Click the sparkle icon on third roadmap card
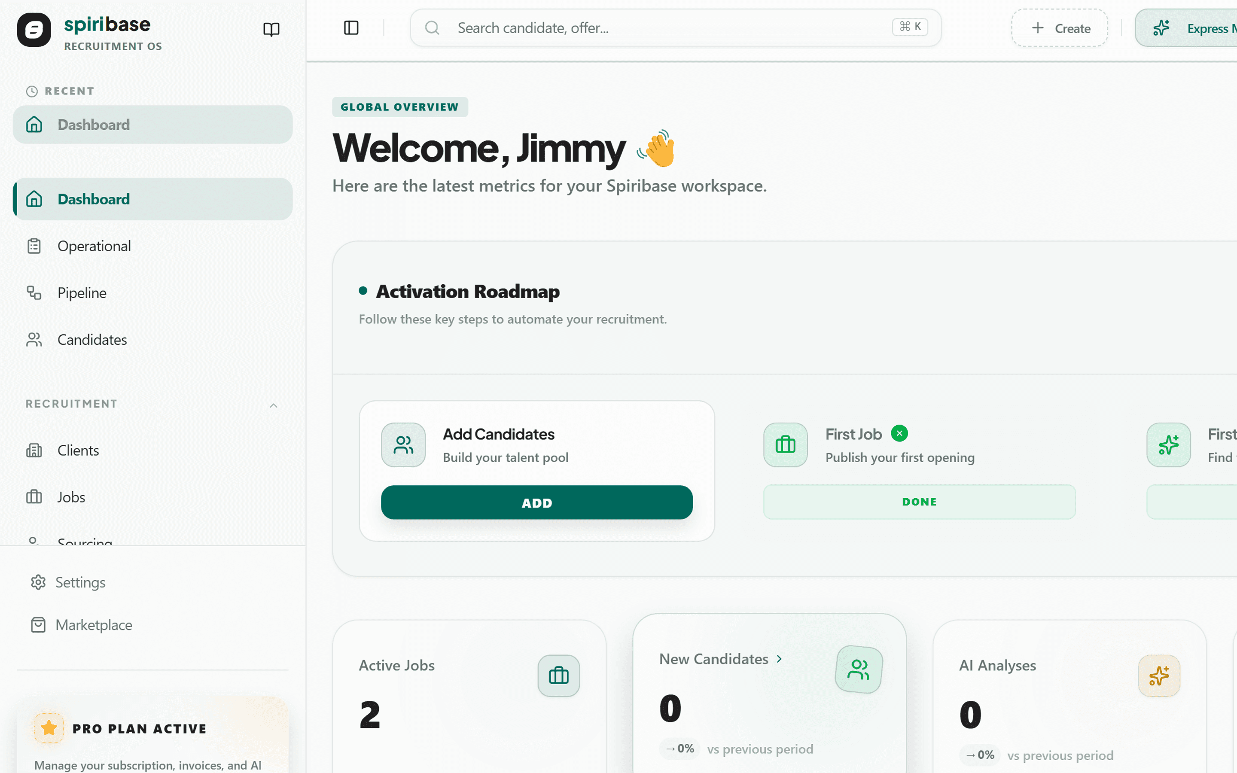This screenshot has height=773, width=1237. pyautogui.click(x=1169, y=445)
